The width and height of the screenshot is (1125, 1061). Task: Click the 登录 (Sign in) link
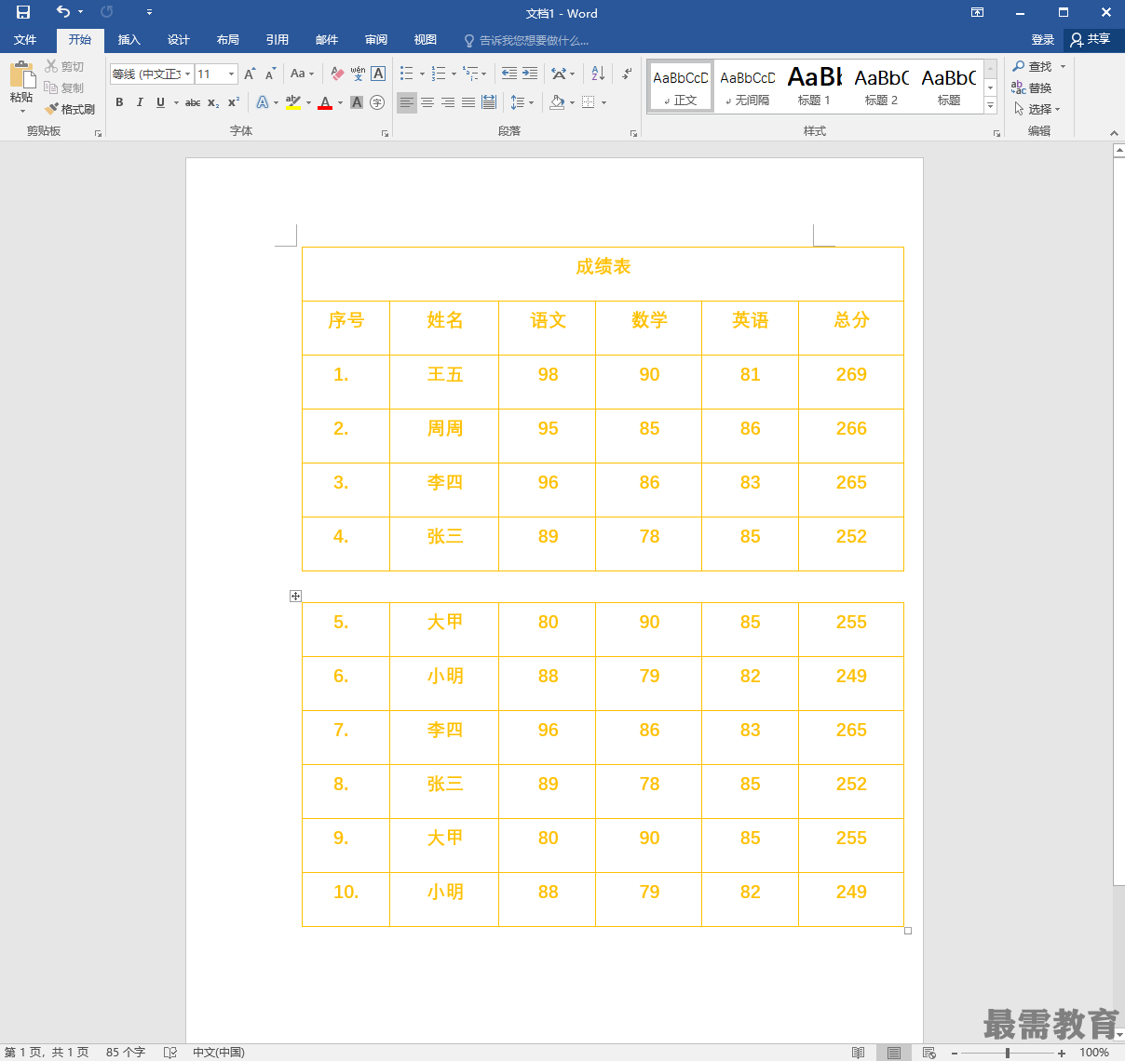1042,40
